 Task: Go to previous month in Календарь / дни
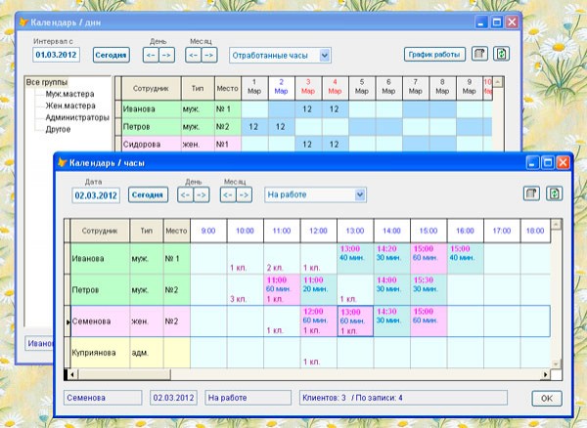(193, 56)
